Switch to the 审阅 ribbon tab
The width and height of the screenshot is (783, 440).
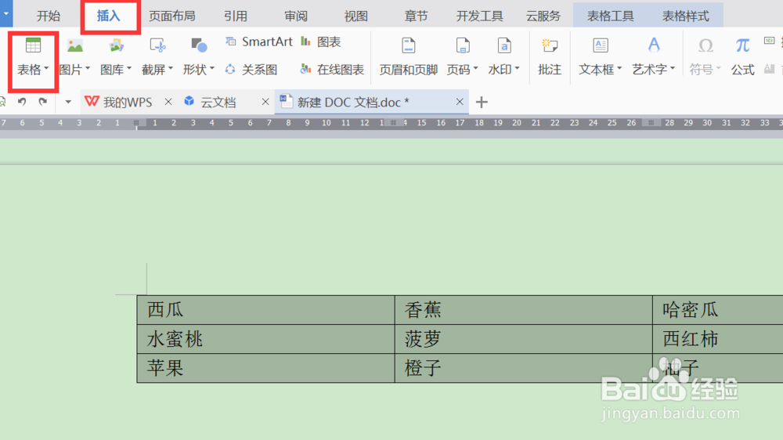tap(296, 16)
